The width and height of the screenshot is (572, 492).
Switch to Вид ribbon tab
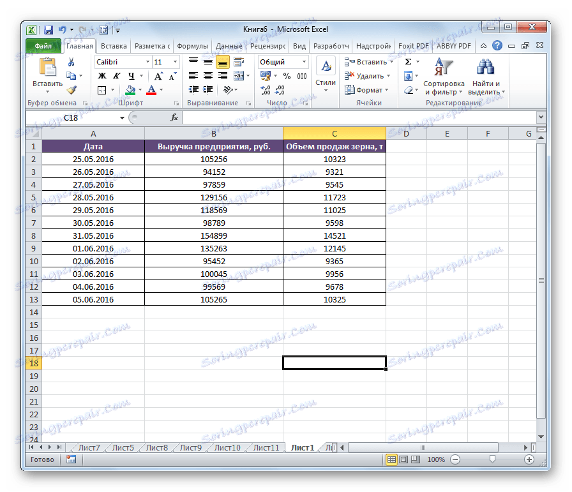[x=299, y=46]
